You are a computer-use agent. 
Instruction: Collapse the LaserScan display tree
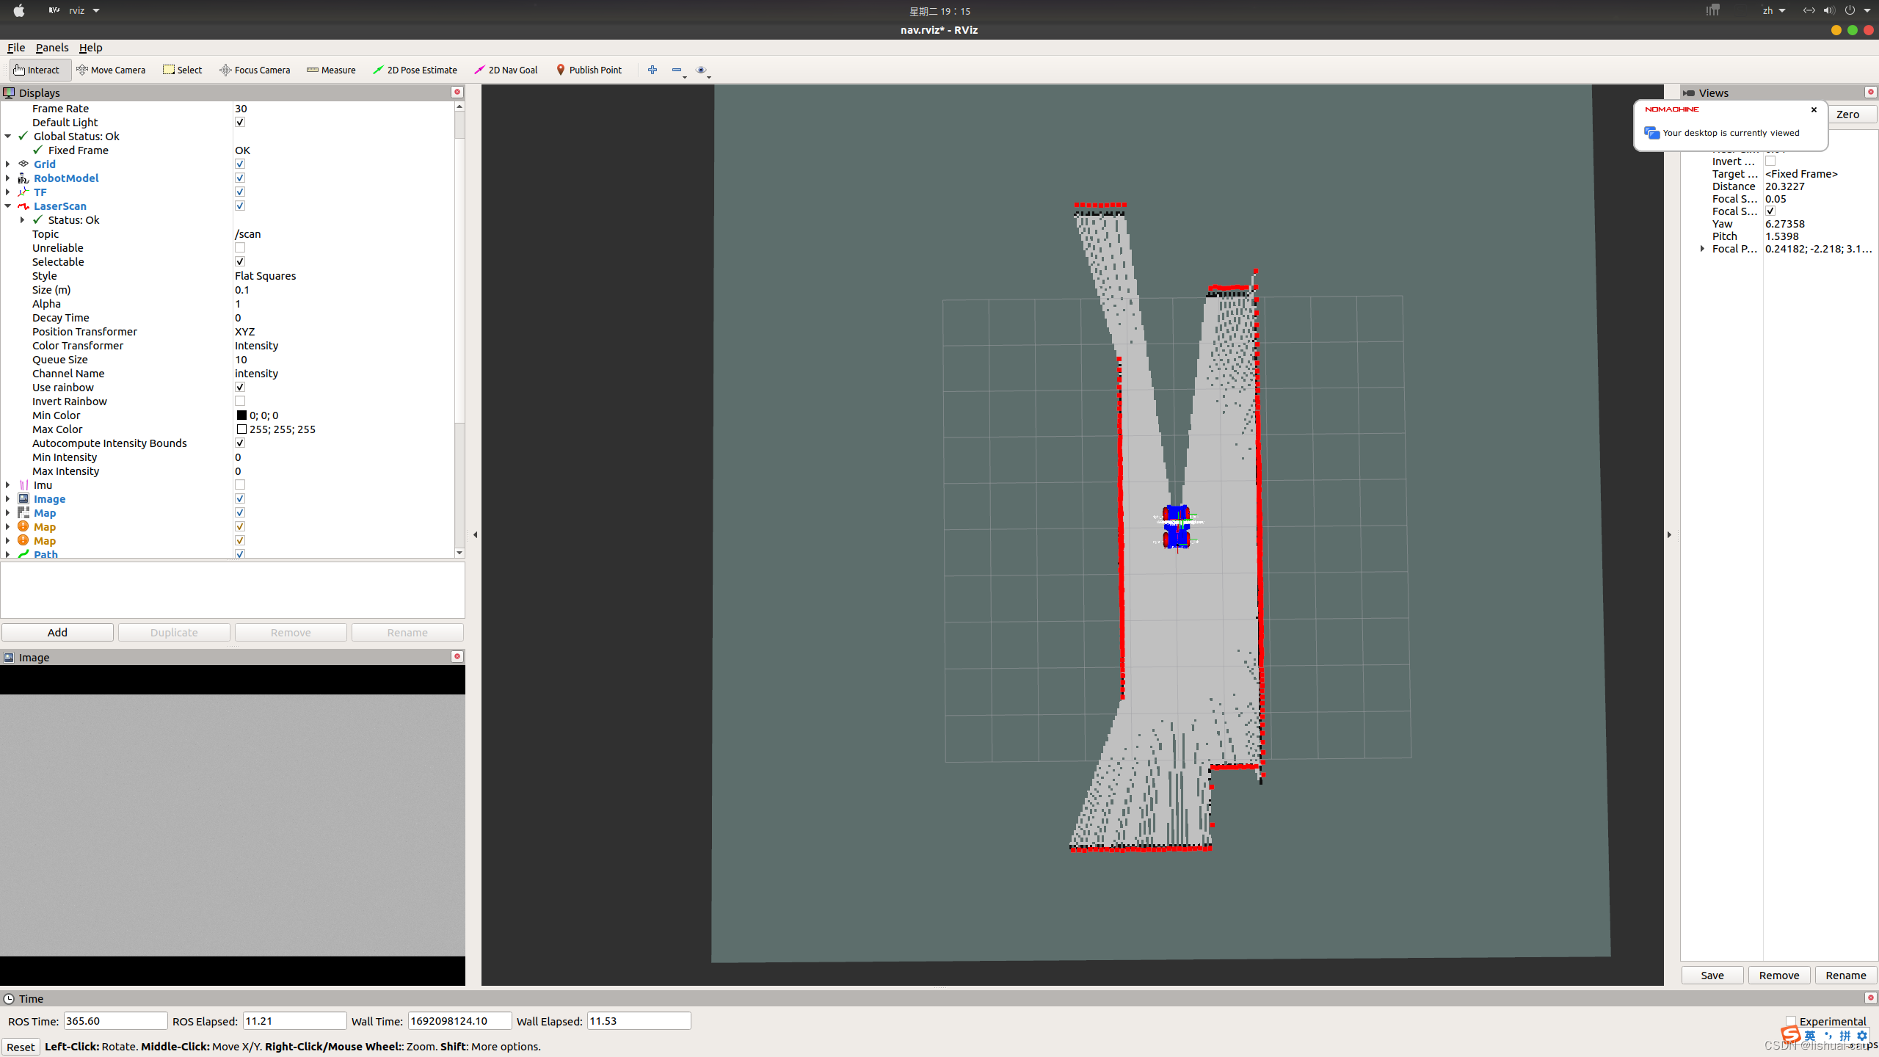(x=8, y=206)
